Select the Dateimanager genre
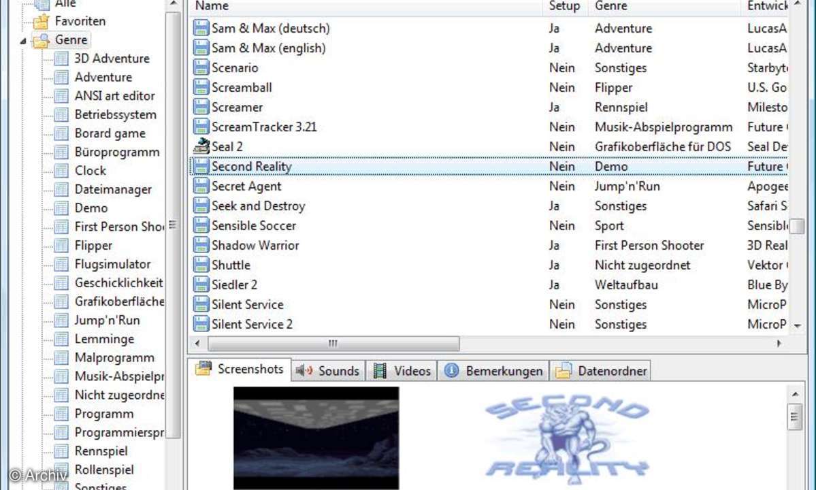This screenshot has height=490, width=816. tap(113, 189)
